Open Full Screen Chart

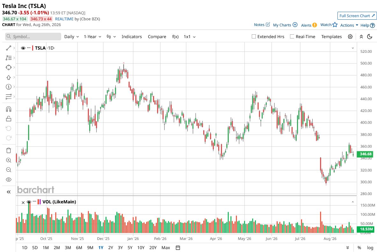click(x=357, y=16)
